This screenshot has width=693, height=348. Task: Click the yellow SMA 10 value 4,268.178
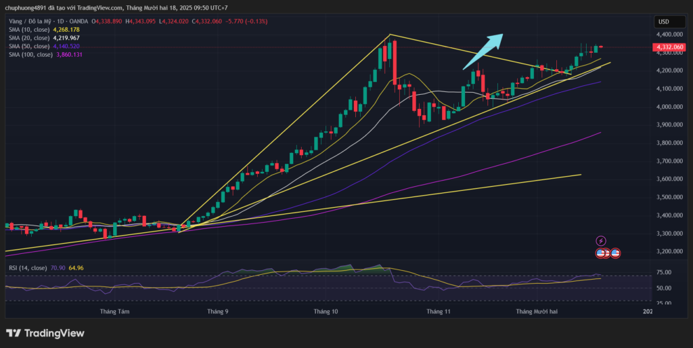point(66,30)
